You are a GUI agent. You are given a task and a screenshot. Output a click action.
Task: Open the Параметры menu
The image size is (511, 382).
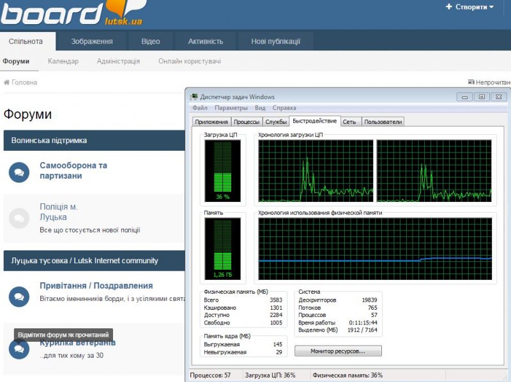point(231,108)
